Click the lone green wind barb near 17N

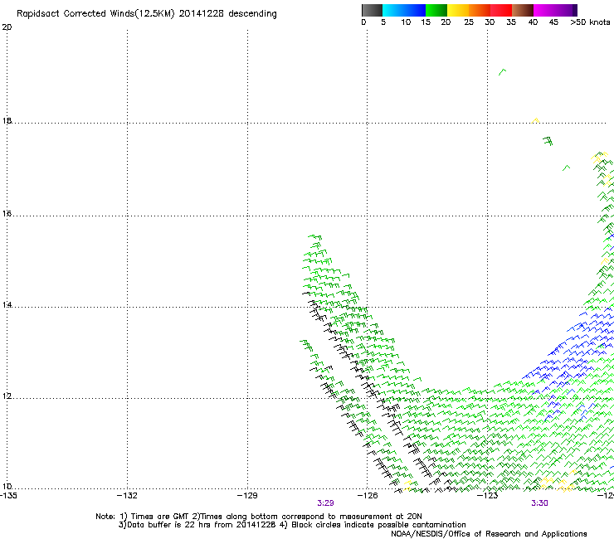click(x=566, y=168)
